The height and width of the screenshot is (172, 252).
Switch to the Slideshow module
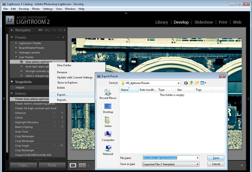[x=204, y=22]
